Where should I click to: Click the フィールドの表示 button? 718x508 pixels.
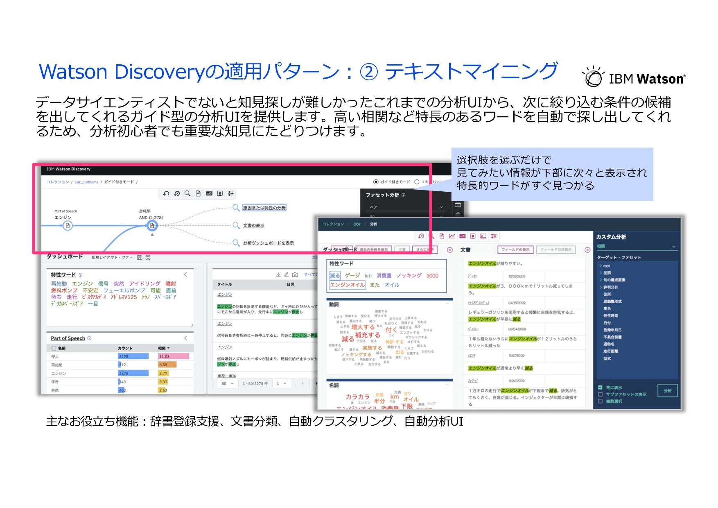515,249
